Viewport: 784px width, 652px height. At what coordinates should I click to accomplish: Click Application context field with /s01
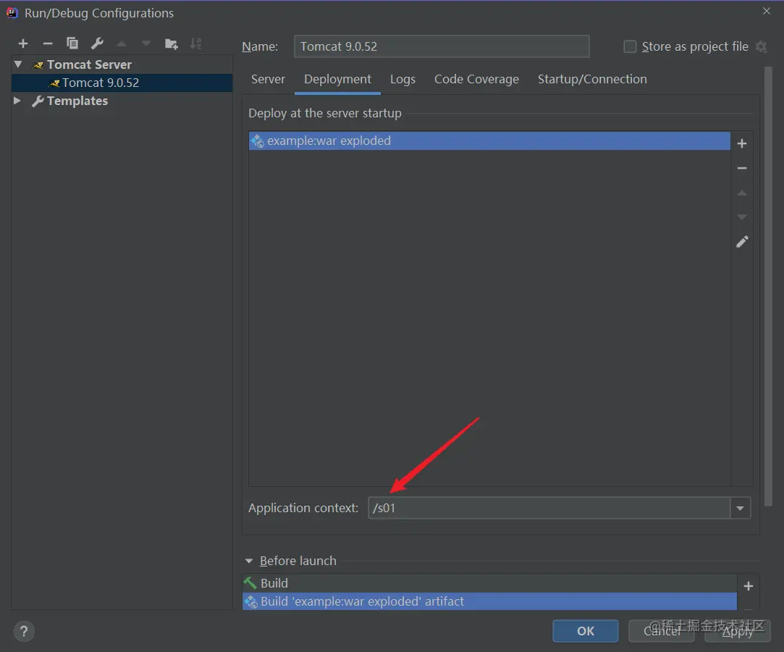click(549, 509)
